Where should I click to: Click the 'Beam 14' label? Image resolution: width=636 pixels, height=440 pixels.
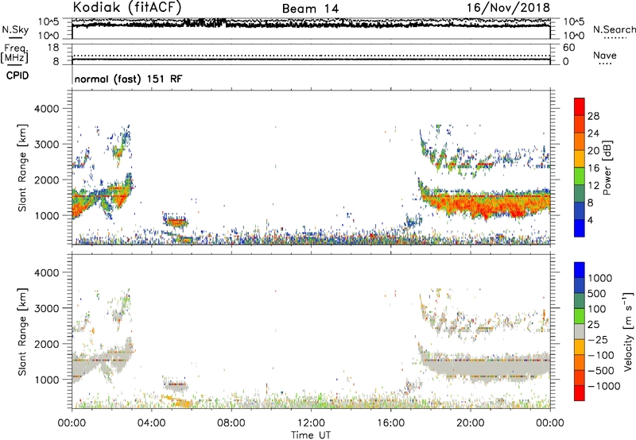(x=310, y=9)
